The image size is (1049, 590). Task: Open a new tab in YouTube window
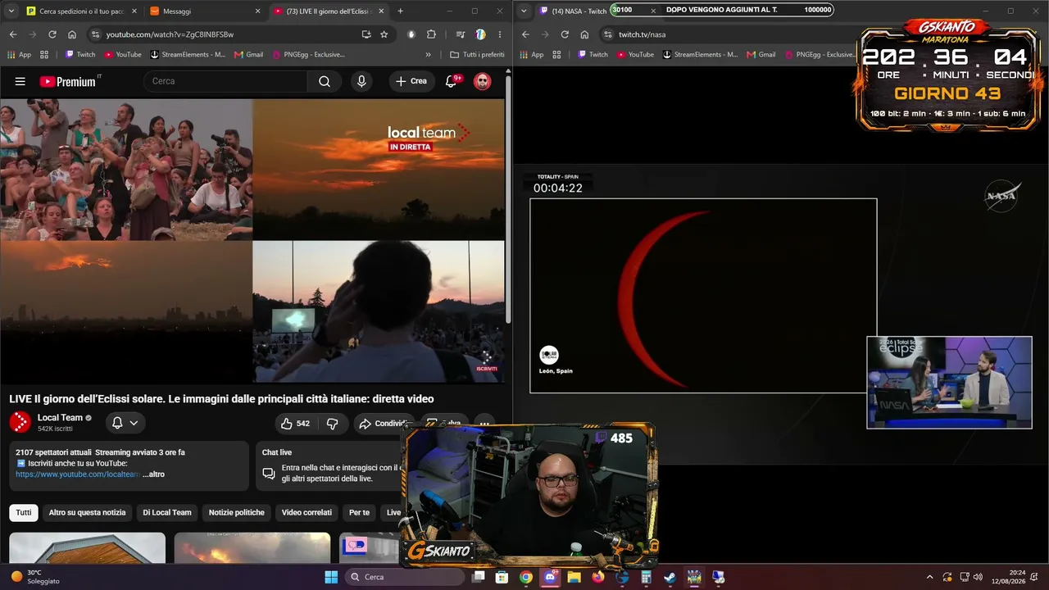(x=400, y=11)
